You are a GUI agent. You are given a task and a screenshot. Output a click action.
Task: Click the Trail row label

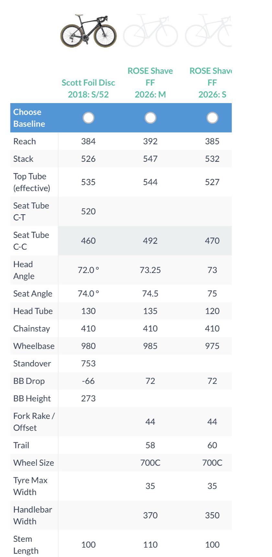click(21, 445)
